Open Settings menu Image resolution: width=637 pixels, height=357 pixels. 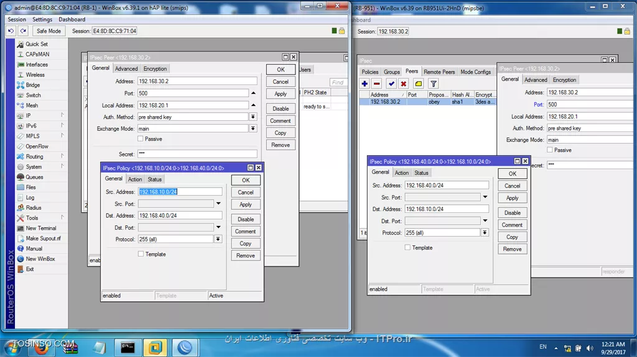(x=42, y=19)
